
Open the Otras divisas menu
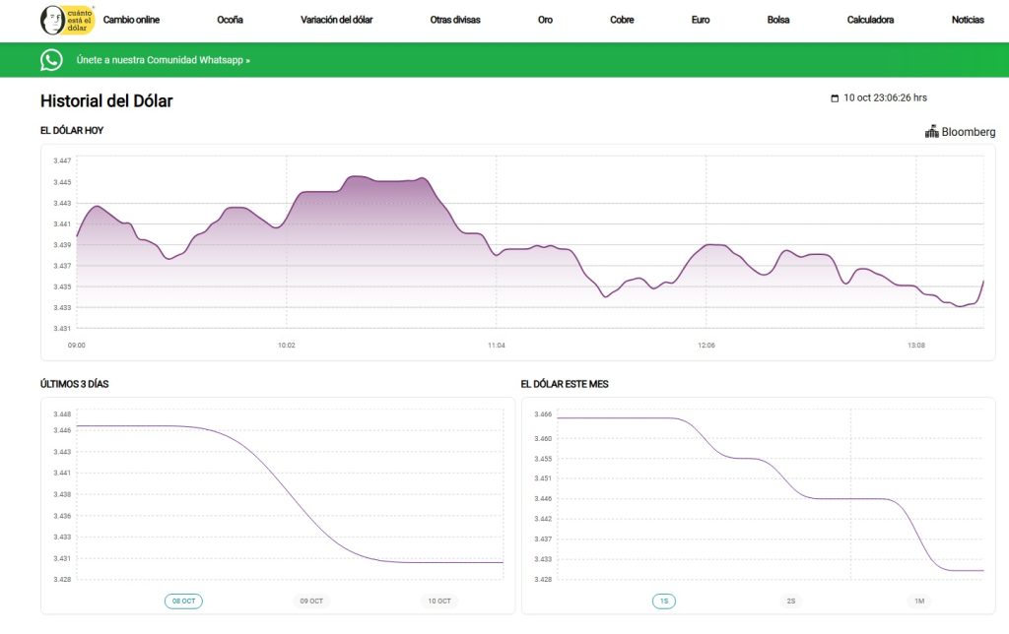(455, 20)
